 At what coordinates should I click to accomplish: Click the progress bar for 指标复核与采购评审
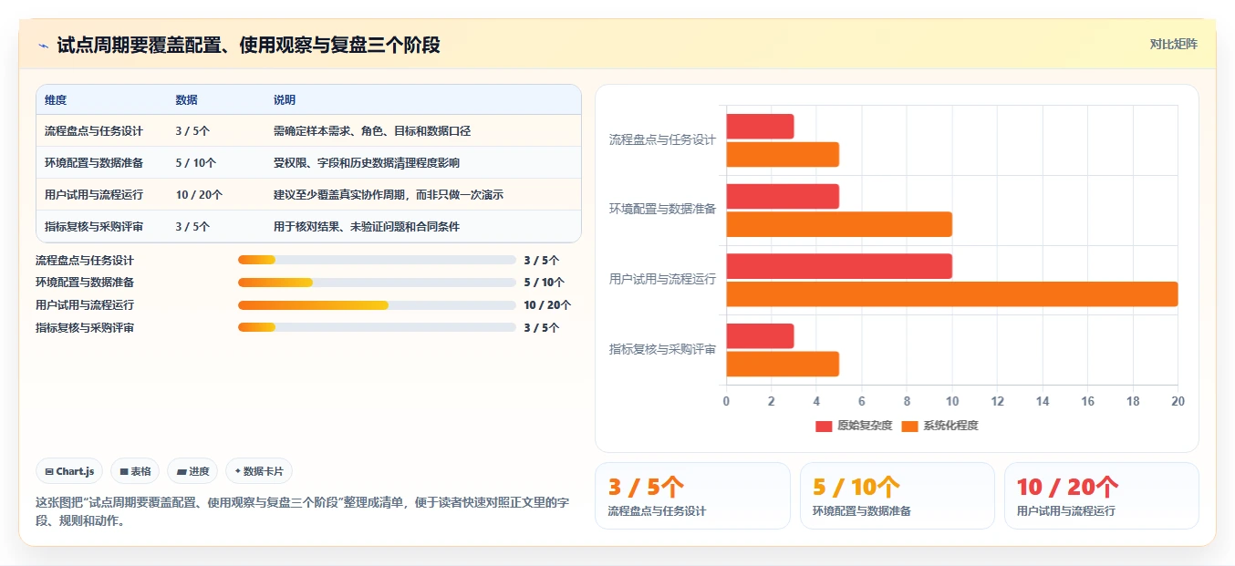[377, 327]
